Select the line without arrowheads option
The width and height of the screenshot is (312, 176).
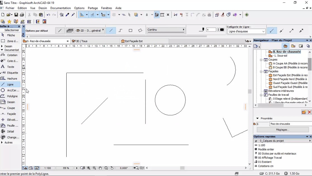click(272, 31)
